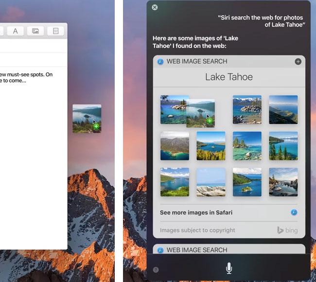Click the 'must-see spots' message body text

click(x=26, y=77)
